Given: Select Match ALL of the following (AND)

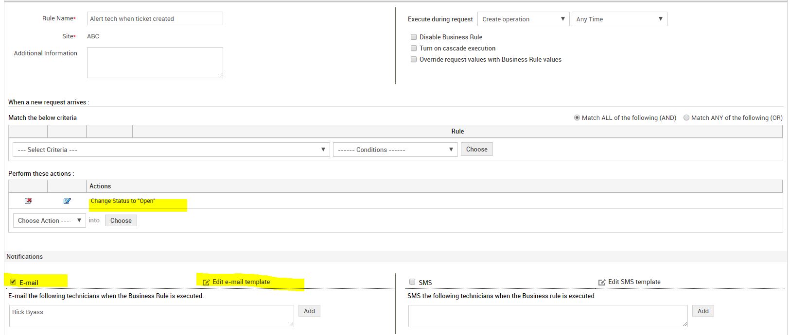Looking at the screenshot, I should [577, 117].
